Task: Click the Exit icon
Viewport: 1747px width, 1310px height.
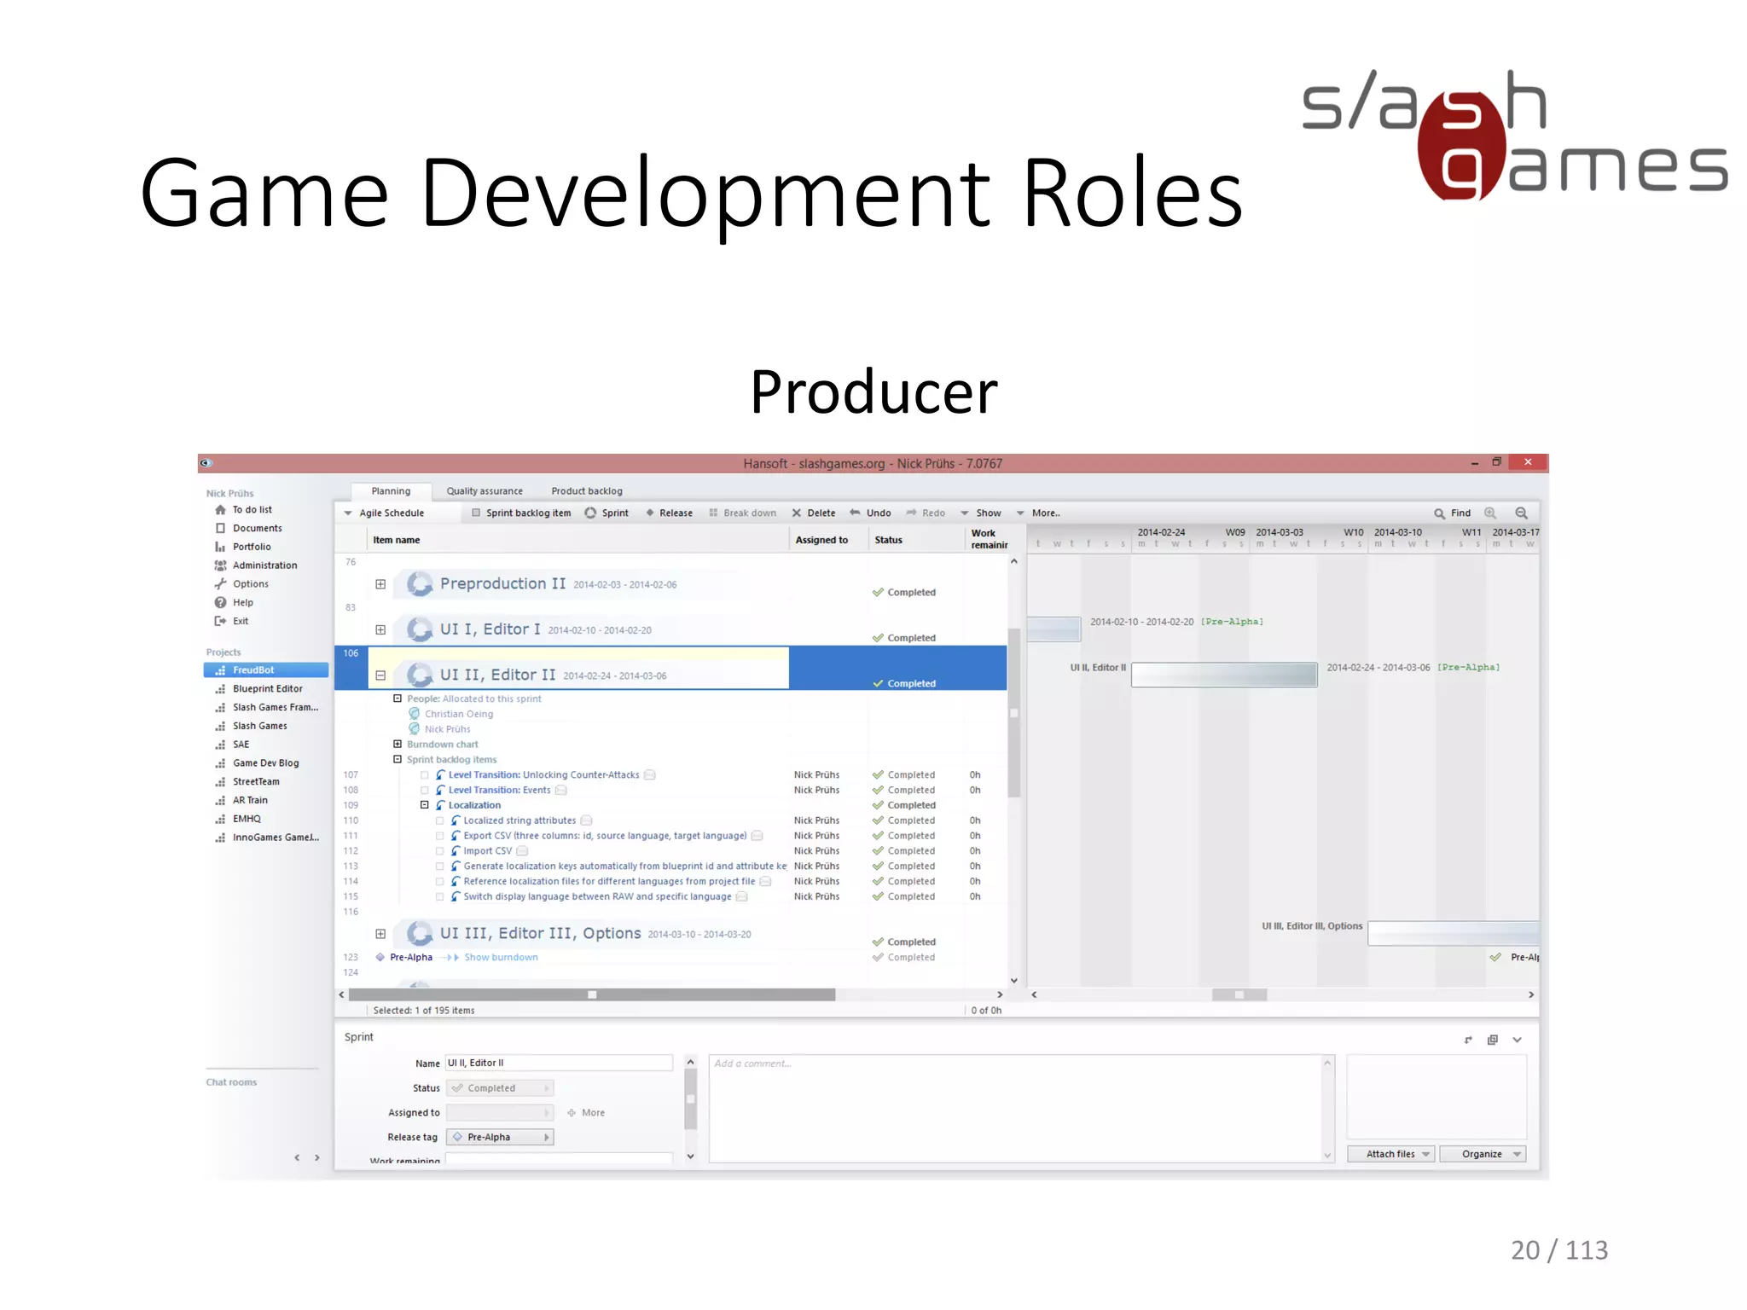Action: point(220,622)
